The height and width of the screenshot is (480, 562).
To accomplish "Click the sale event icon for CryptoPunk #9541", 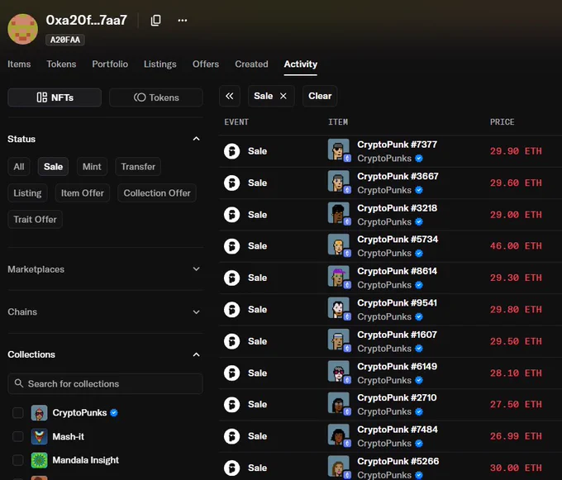I will pos(232,310).
